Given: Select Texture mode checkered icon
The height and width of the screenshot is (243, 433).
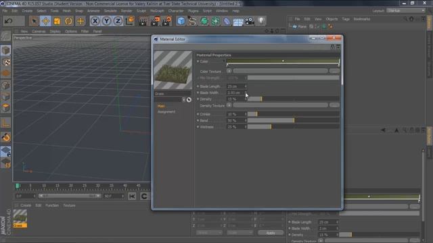Looking at the screenshot, I should [x=6, y=62].
